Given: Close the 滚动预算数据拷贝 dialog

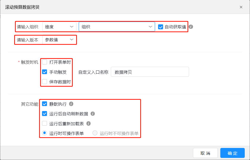Looking at the screenshot, I should (241, 7).
